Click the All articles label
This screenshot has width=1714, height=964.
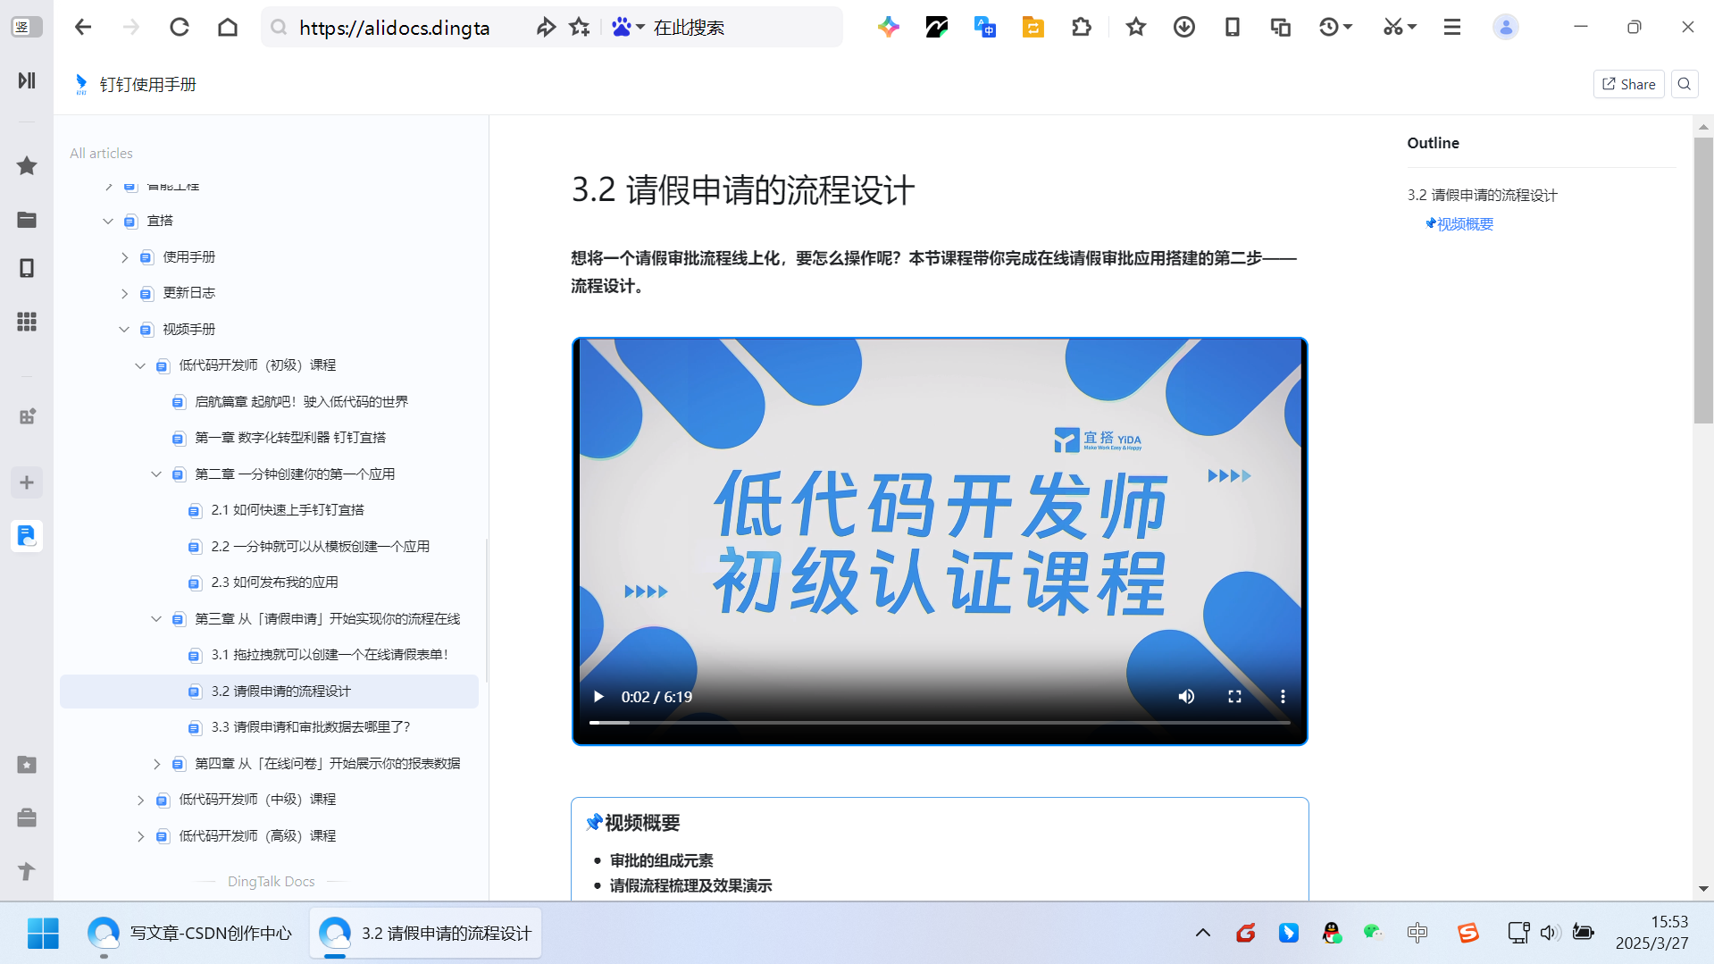pyautogui.click(x=101, y=154)
